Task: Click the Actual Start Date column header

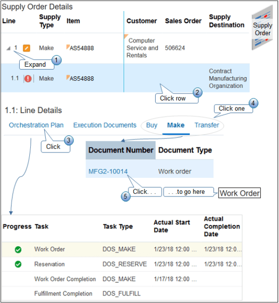Action: pyautogui.click(x=172, y=226)
